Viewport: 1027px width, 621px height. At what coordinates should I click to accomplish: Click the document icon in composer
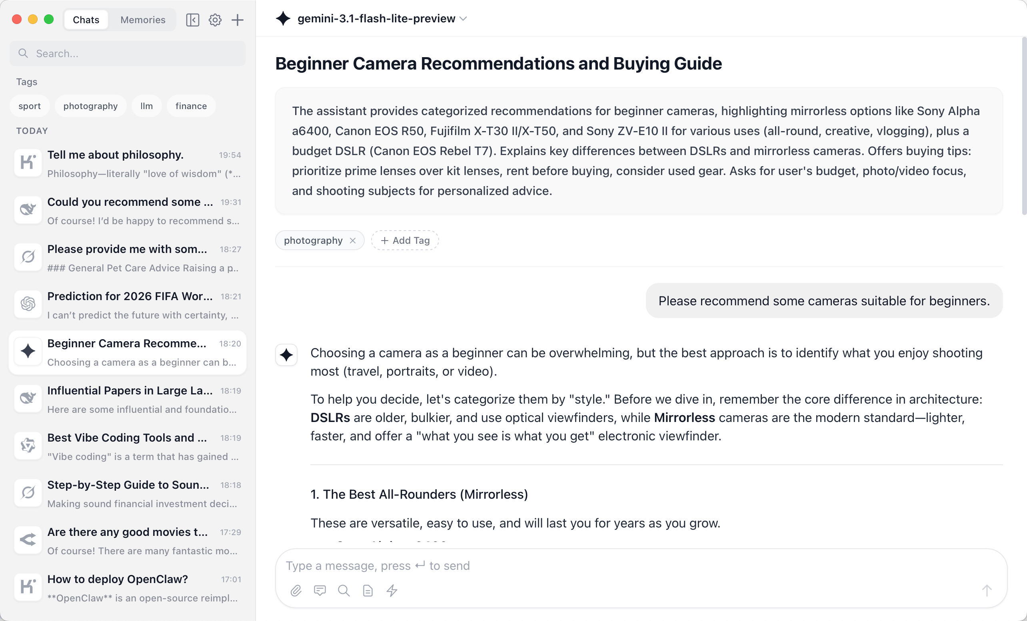pyautogui.click(x=368, y=590)
